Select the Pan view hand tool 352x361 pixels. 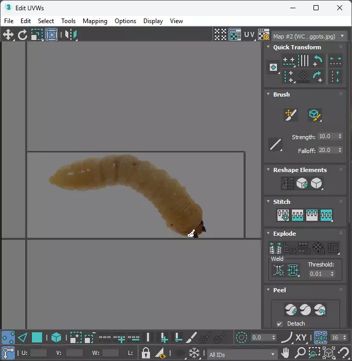(285, 353)
